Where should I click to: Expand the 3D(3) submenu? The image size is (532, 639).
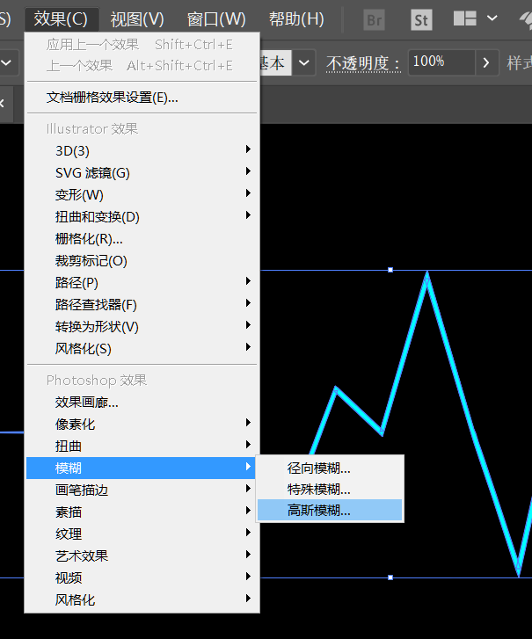pyautogui.click(x=142, y=151)
